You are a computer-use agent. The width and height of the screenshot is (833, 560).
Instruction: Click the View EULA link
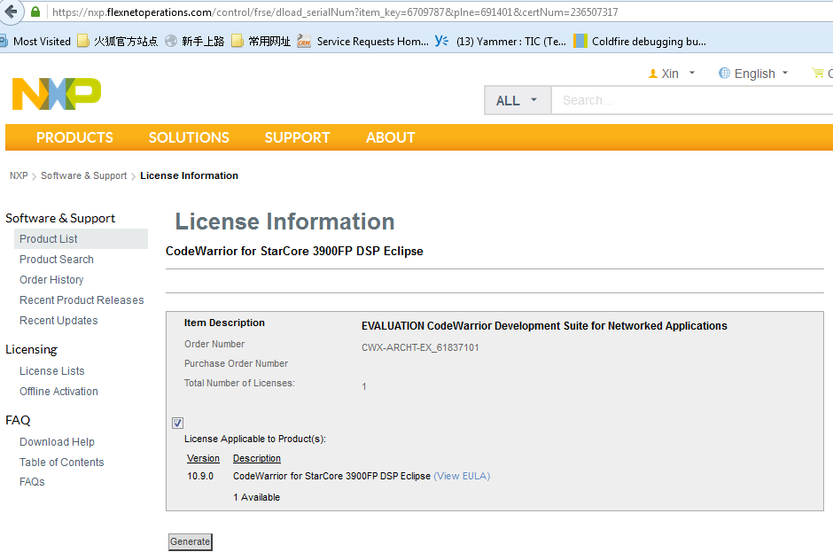pos(462,476)
